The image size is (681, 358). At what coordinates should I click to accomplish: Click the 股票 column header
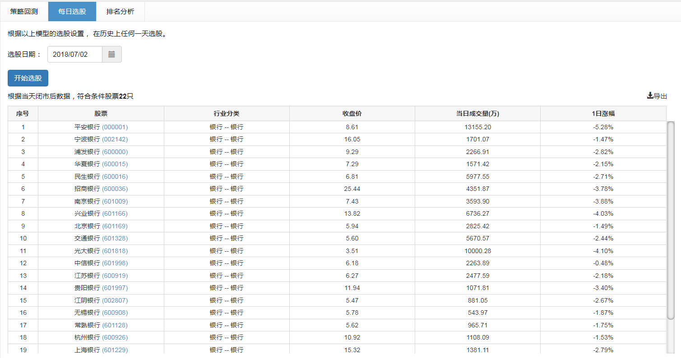(101, 113)
